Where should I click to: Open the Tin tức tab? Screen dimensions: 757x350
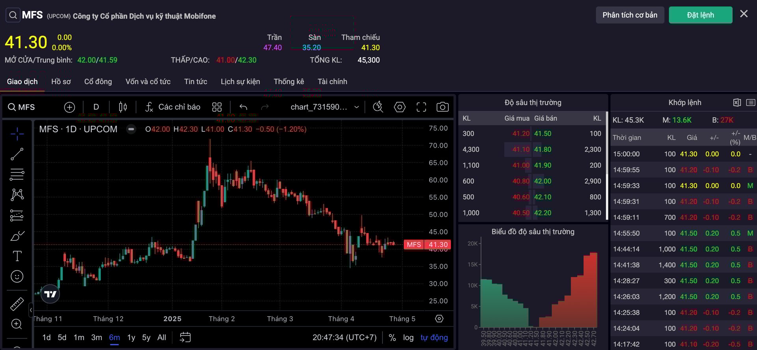tap(196, 81)
